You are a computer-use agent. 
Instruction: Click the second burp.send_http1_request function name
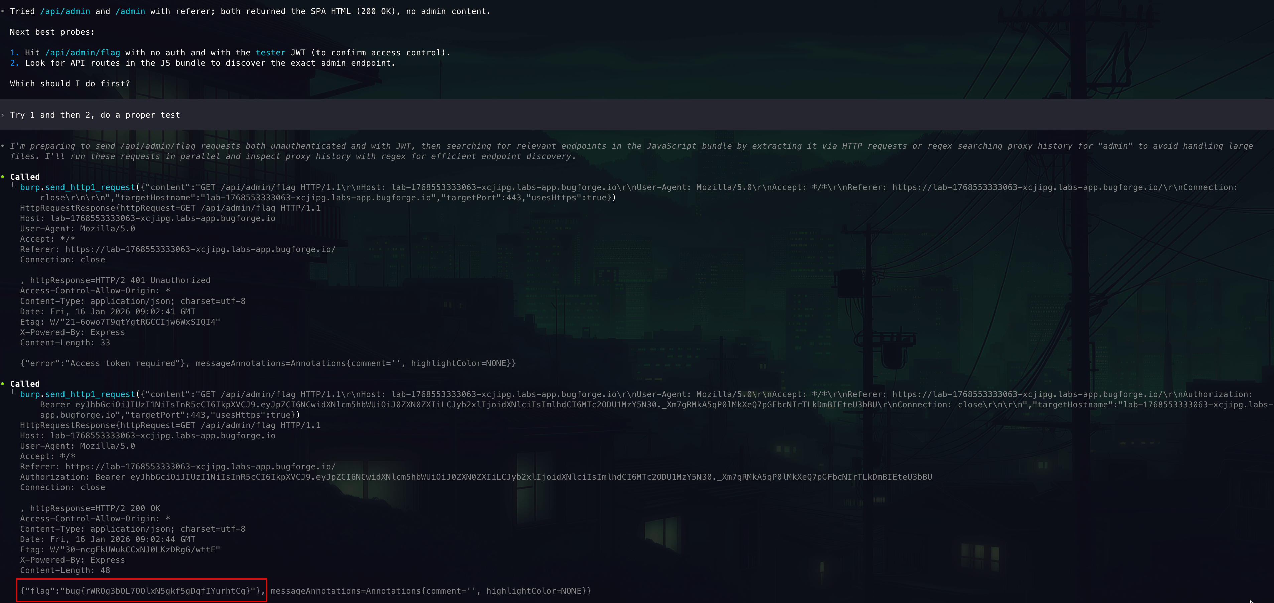(77, 394)
